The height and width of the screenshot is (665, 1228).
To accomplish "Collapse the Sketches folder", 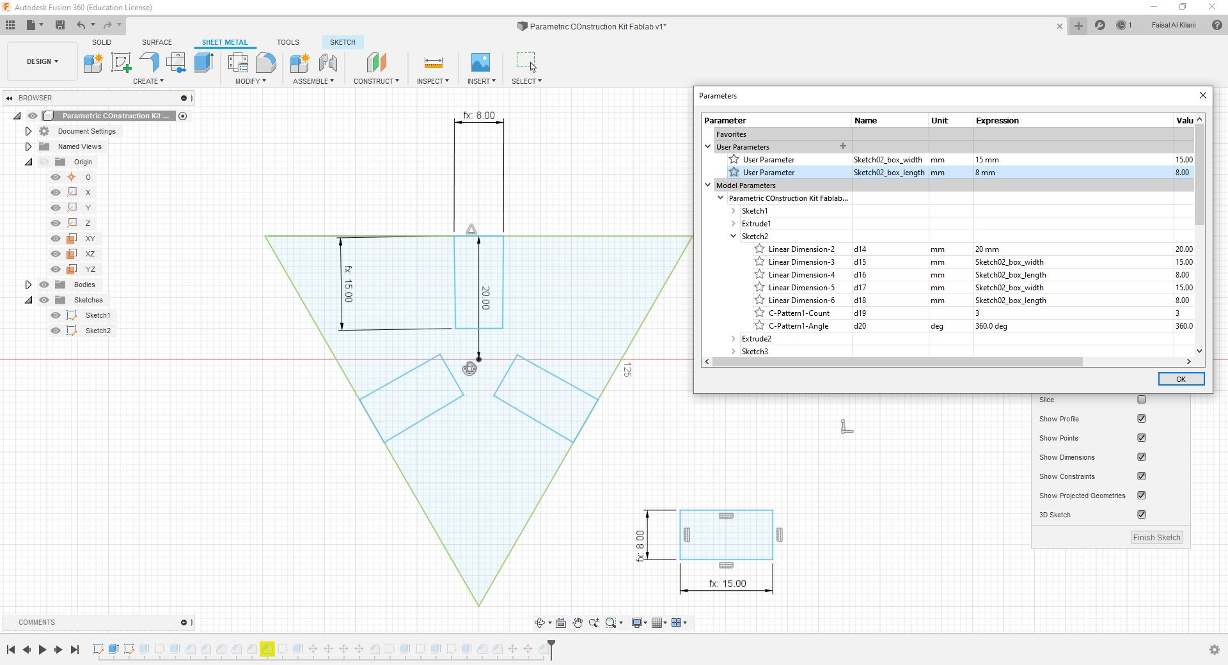I will tap(28, 300).
